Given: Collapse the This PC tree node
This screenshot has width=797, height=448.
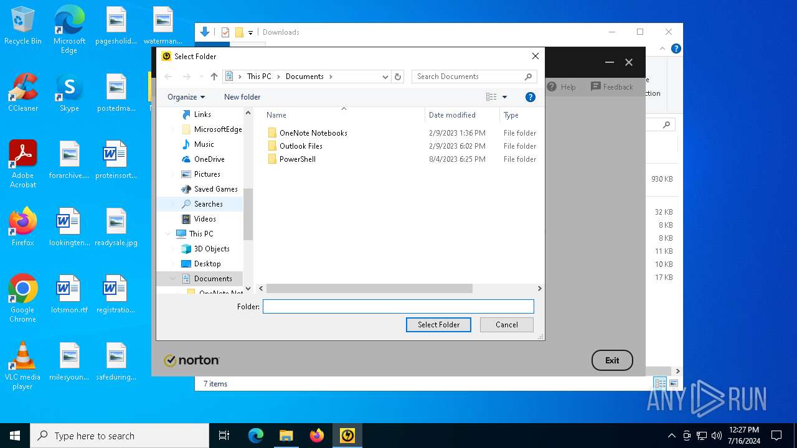Looking at the screenshot, I should [x=167, y=234].
